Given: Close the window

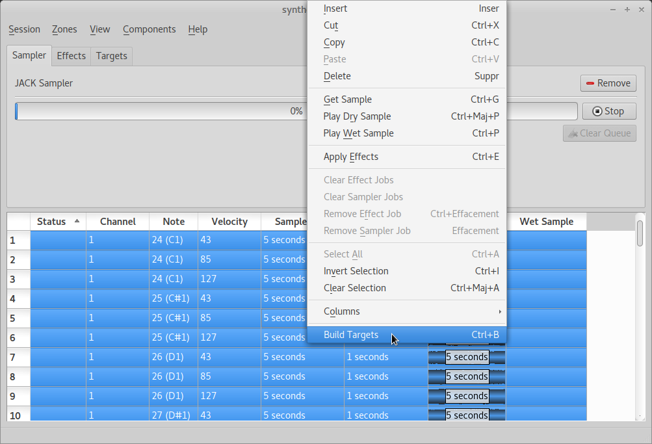Looking at the screenshot, I should pyautogui.click(x=641, y=10).
